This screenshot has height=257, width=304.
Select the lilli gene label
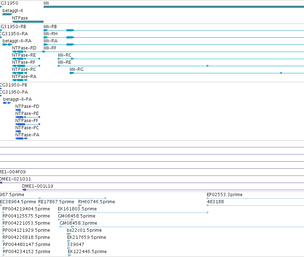point(46,3)
